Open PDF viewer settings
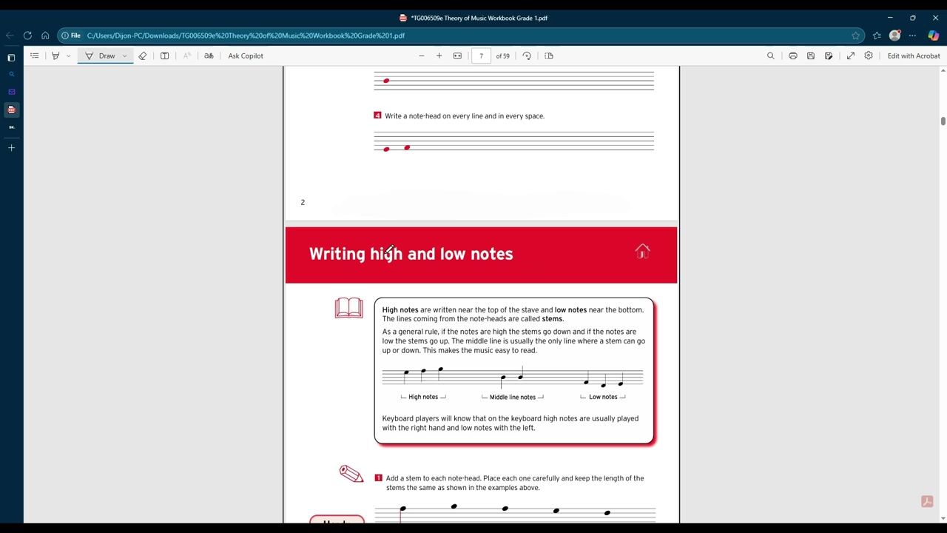 coord(869,56)
